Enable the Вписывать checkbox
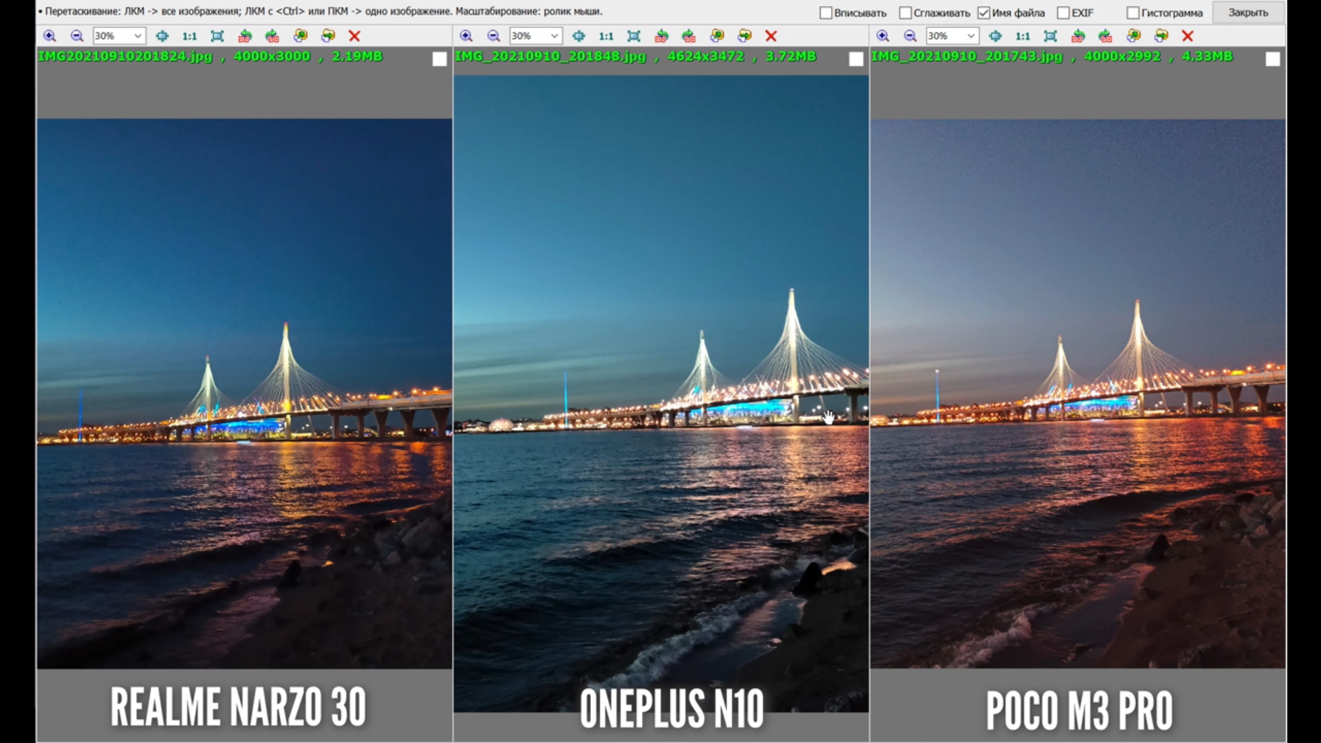The width and height of the screenshot is (1321, 743). (826, 12)
